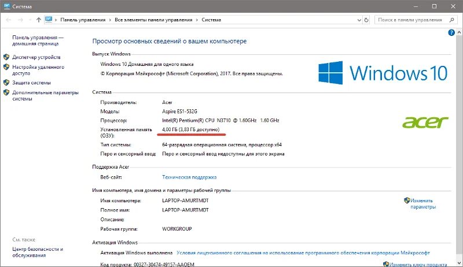Click the value 4,00 ГБ (3,83 ГБ доступно)

pos(191,129)
